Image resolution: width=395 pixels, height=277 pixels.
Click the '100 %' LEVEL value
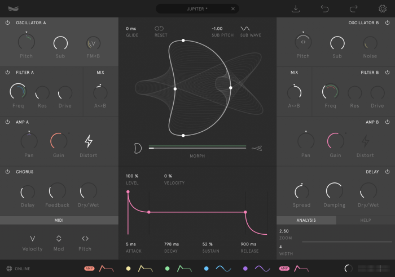tap(132, 176)
